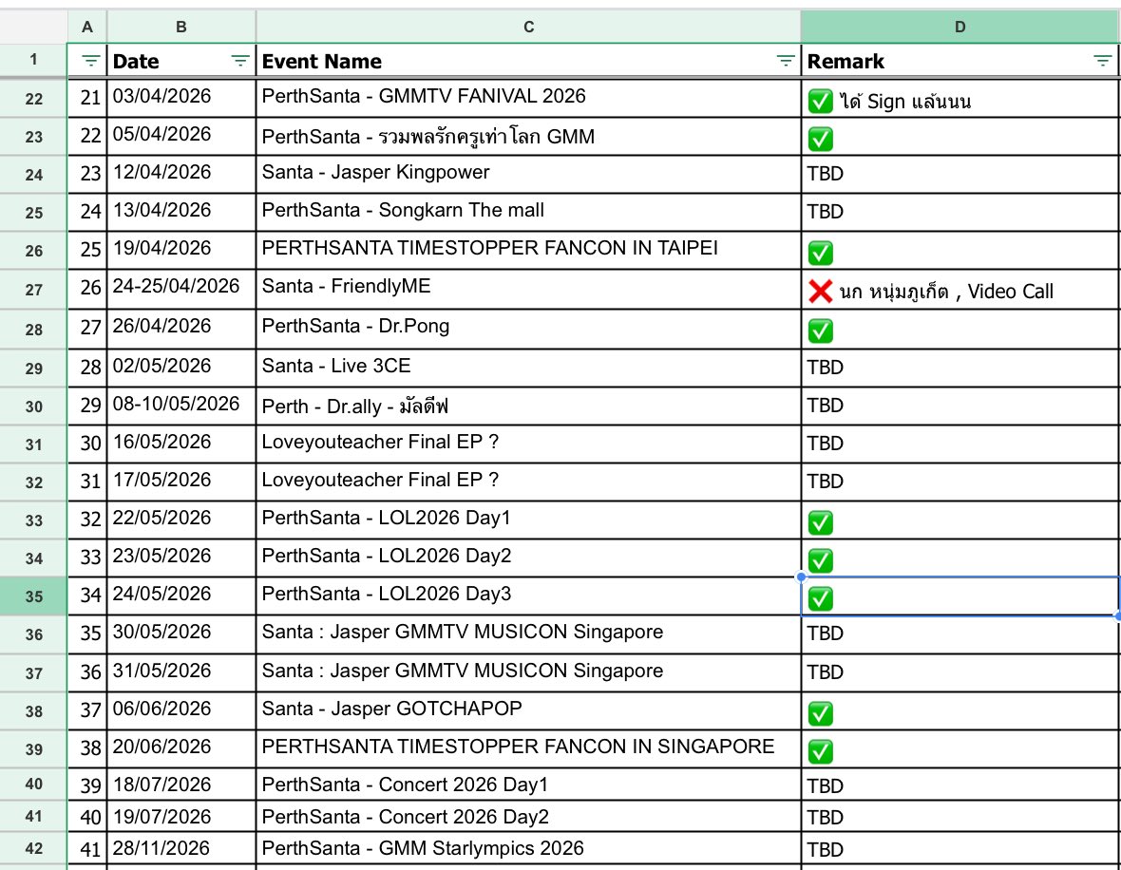
Task: Select cell 'Perth - Dr.ally - มัลดีฟ'
Action: coord(528,407)
